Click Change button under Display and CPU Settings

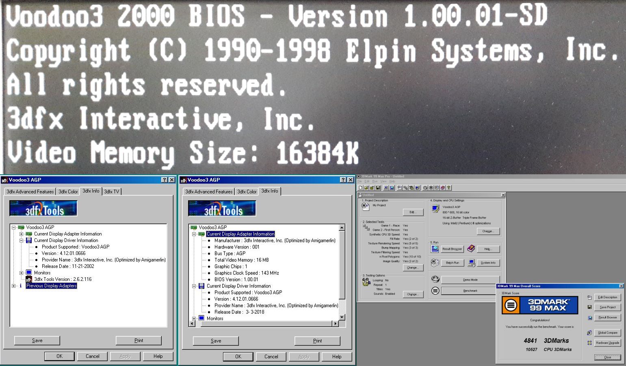coord(488,231)
